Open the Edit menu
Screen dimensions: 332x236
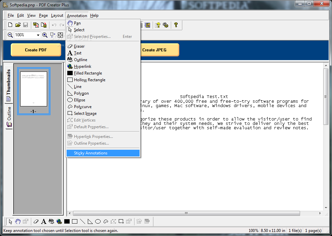21,15
